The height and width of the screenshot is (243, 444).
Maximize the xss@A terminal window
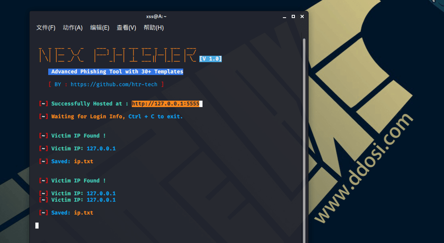pos(293,16)
